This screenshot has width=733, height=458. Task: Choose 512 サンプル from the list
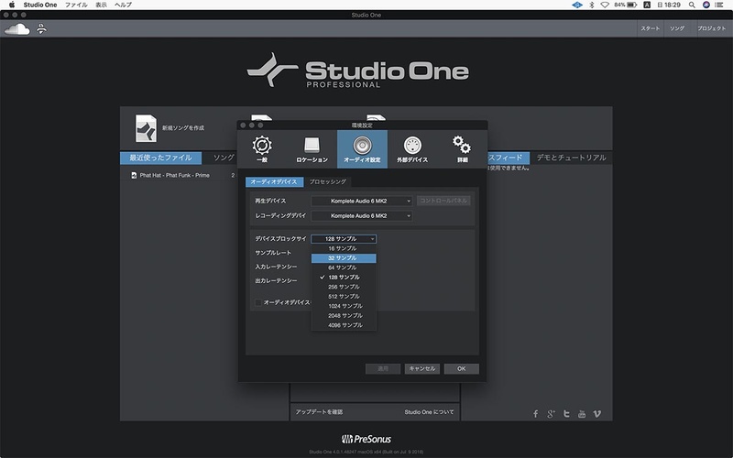click(x=344, y=296)
